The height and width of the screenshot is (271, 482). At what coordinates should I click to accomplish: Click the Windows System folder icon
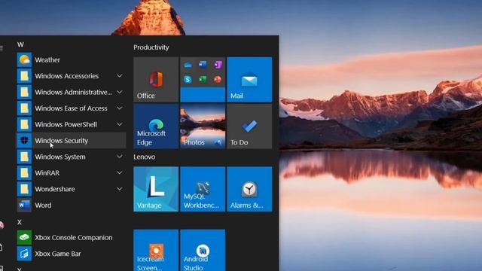[x=24, y=157]
